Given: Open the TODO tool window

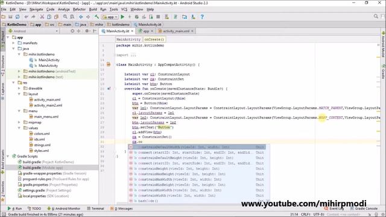Looking at the screenshot, I should coord(34,209).
